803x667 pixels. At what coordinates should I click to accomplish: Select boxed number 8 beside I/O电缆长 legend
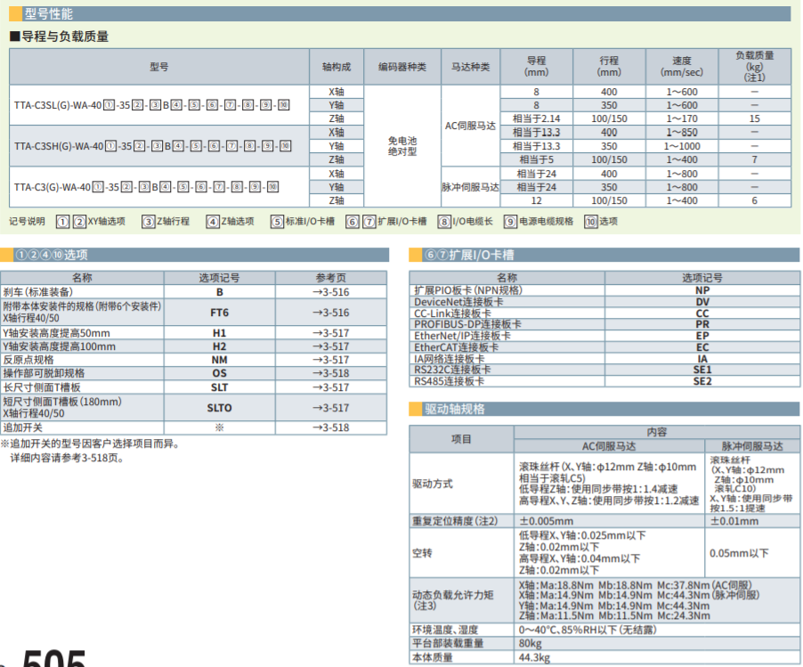(444, 222)
